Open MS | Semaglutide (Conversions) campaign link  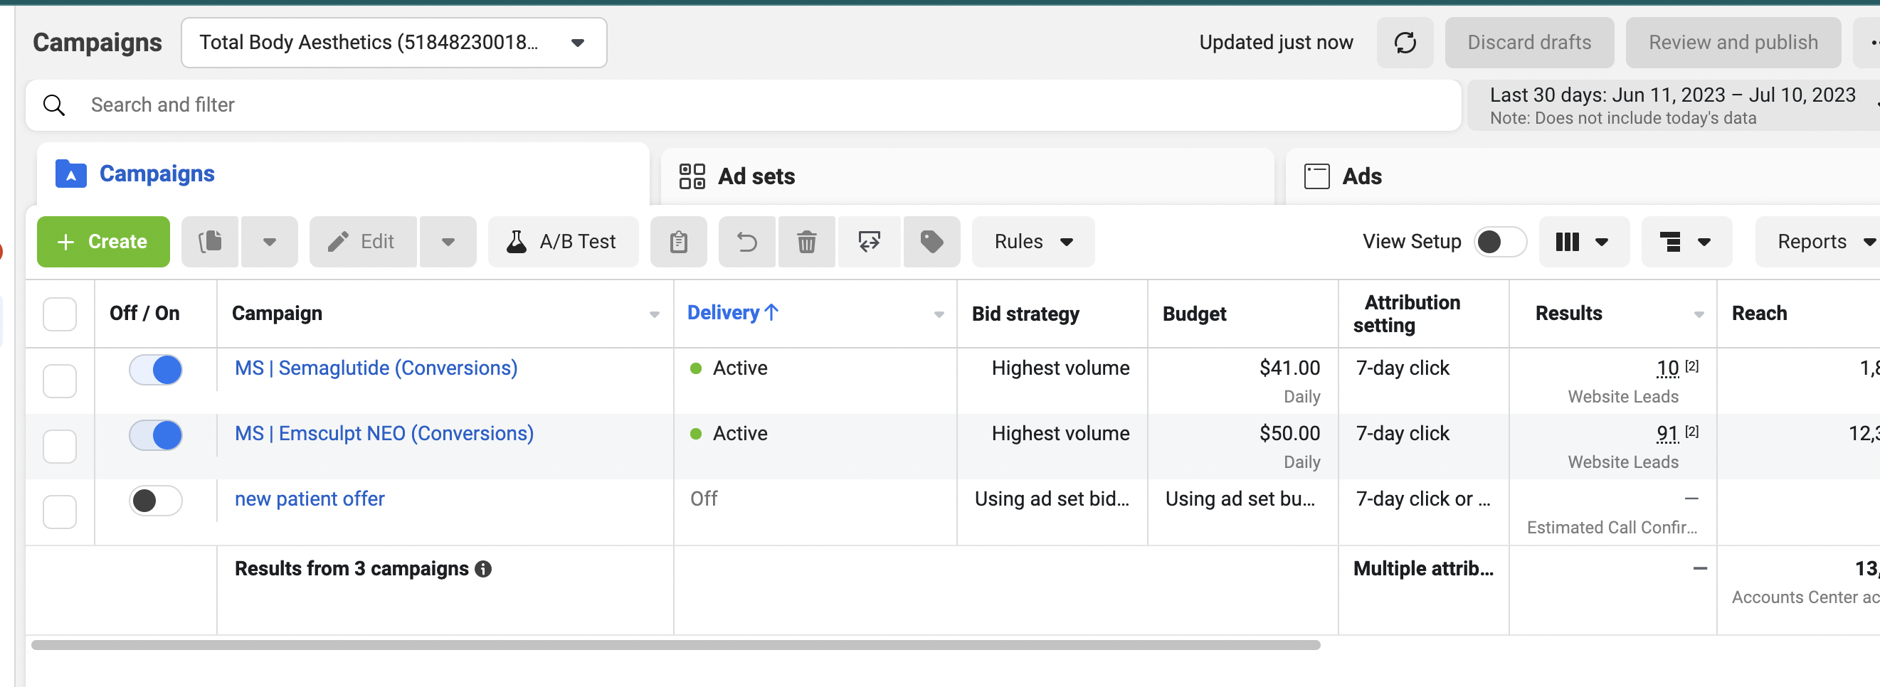(376, 368)
